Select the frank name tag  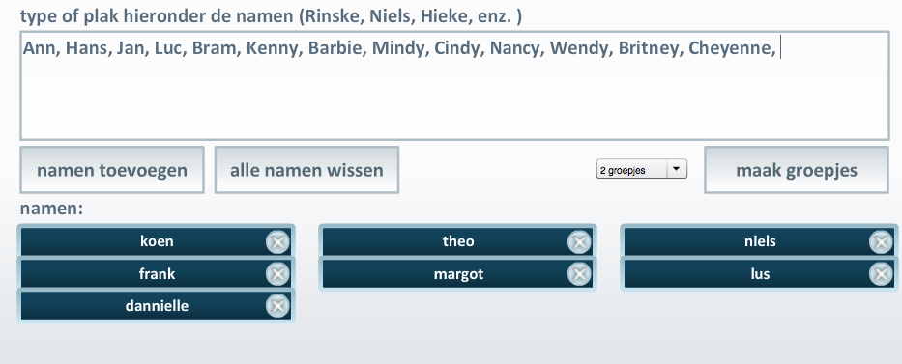click(x=156, y=274)
